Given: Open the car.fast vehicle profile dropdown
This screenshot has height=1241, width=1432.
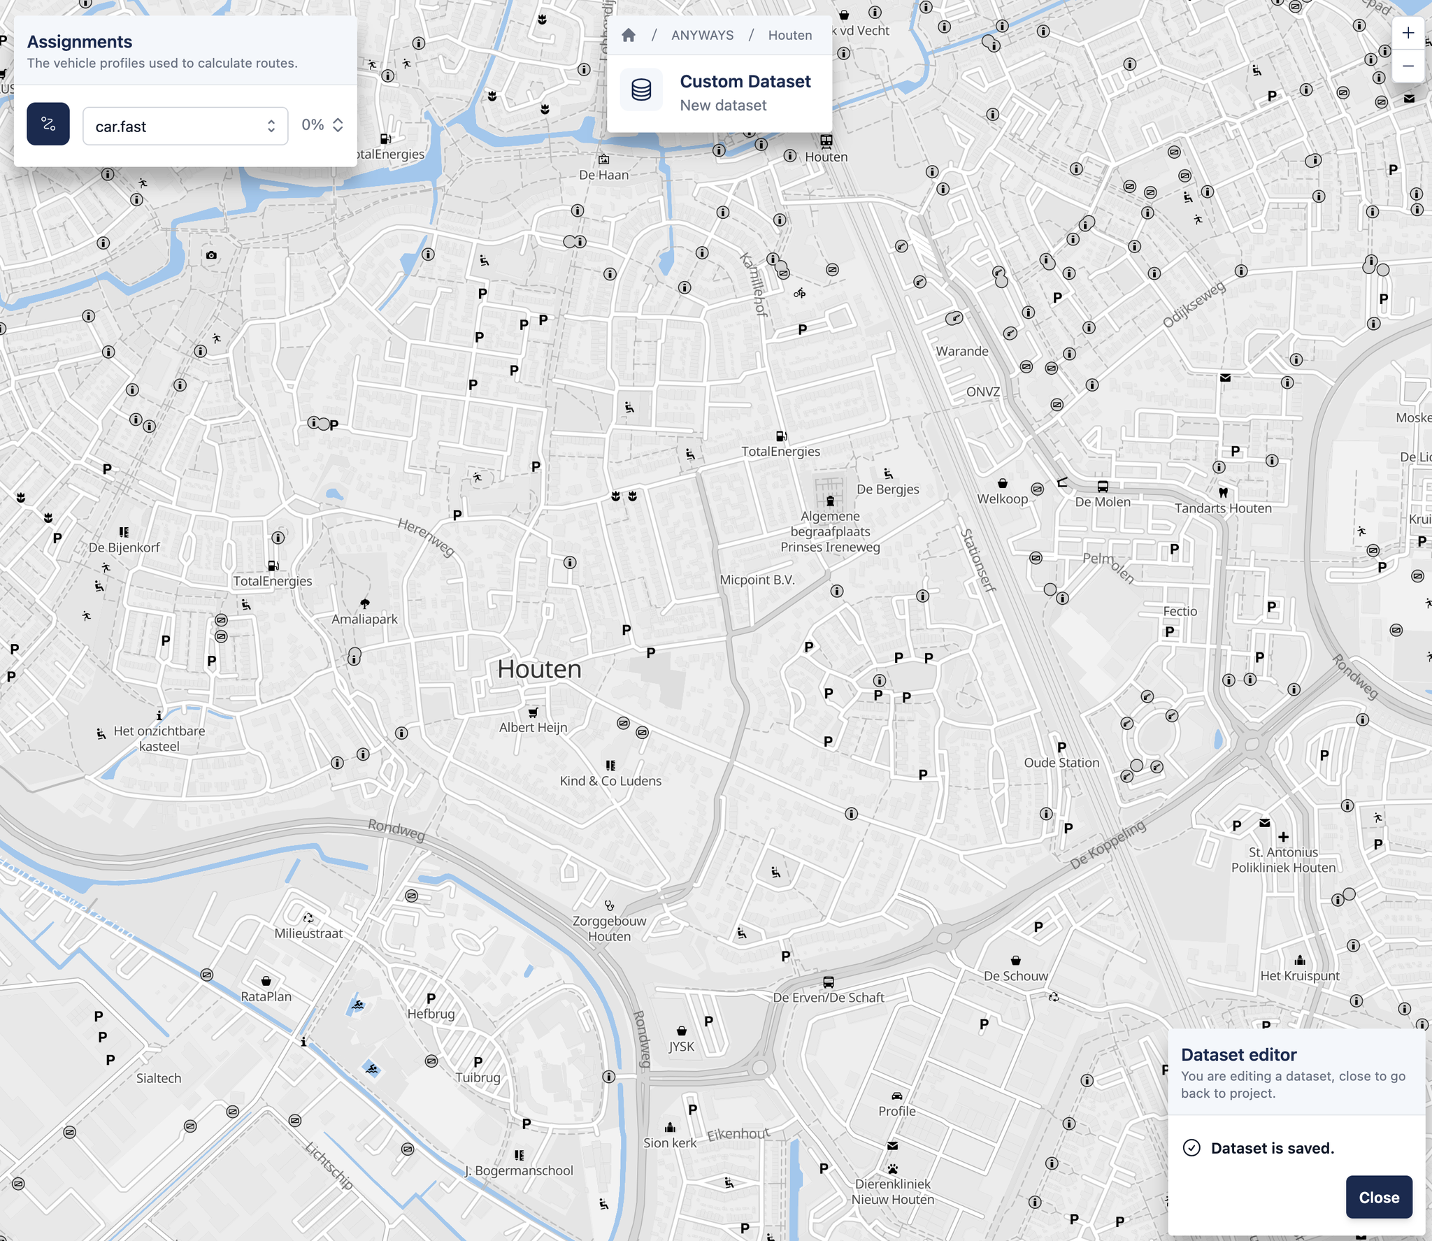Looking at the screenshot, I should coord(185,127).
